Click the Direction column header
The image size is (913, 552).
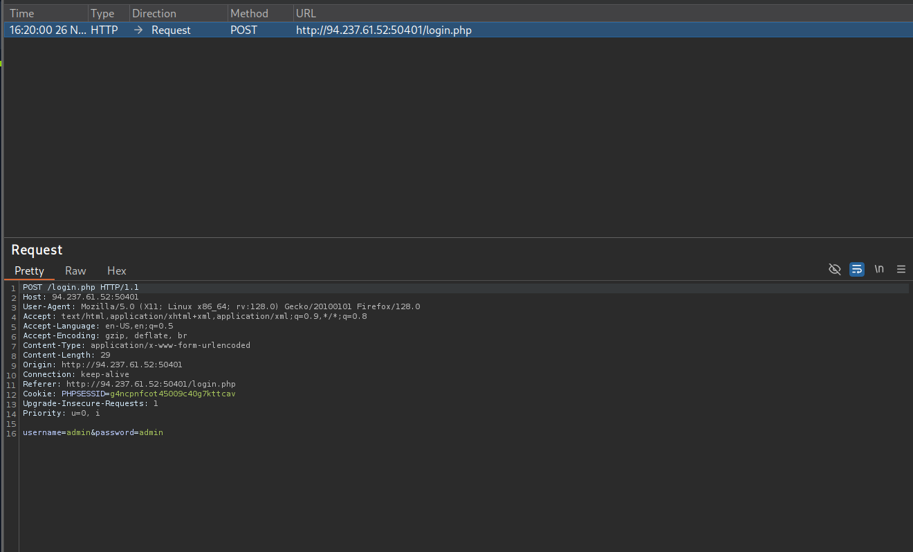pos(154,14)
